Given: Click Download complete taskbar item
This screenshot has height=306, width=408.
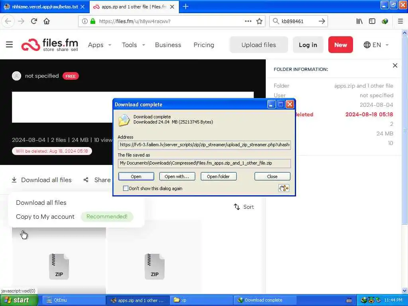Looking at the screenshot, I should [265, 300].
